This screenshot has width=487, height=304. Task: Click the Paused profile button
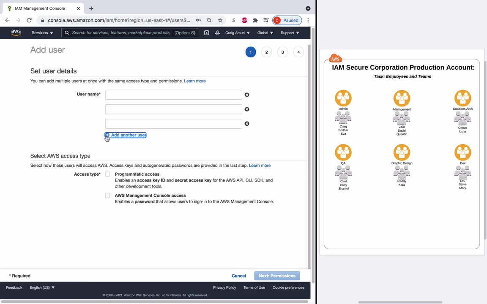pos(287,20)
